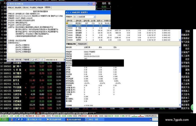This screenshot has width=196, height=126.
Task: Switch to the 未命名 - 画图 taskbar window
Action: tap(94, 120)
